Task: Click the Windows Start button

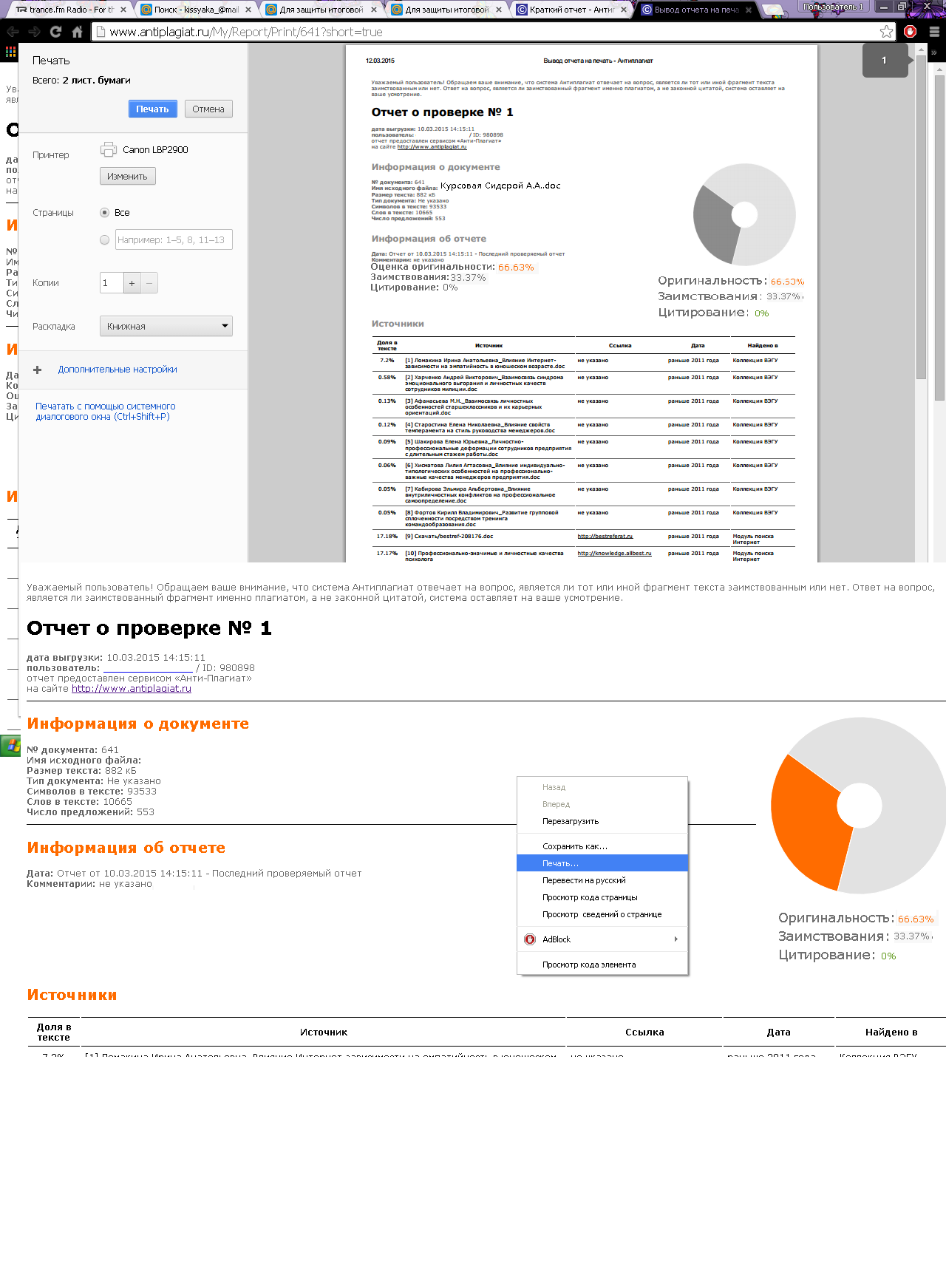Action: click(10, 745)
